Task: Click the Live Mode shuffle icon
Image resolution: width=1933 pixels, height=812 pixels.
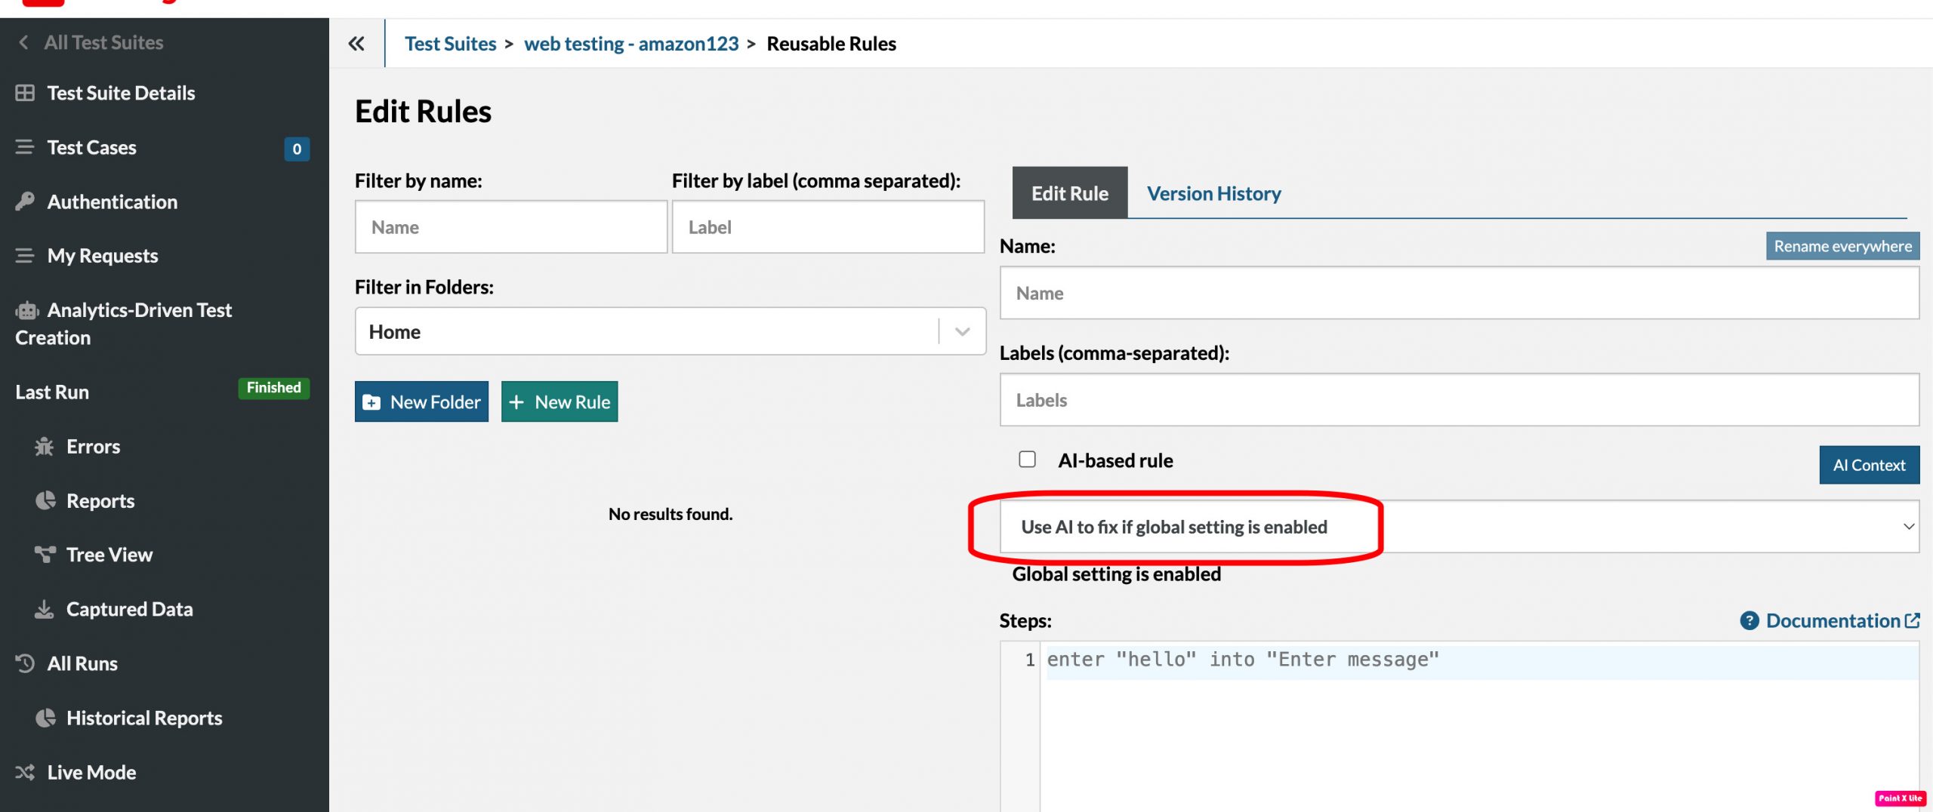Action: [x=25, y=772]
